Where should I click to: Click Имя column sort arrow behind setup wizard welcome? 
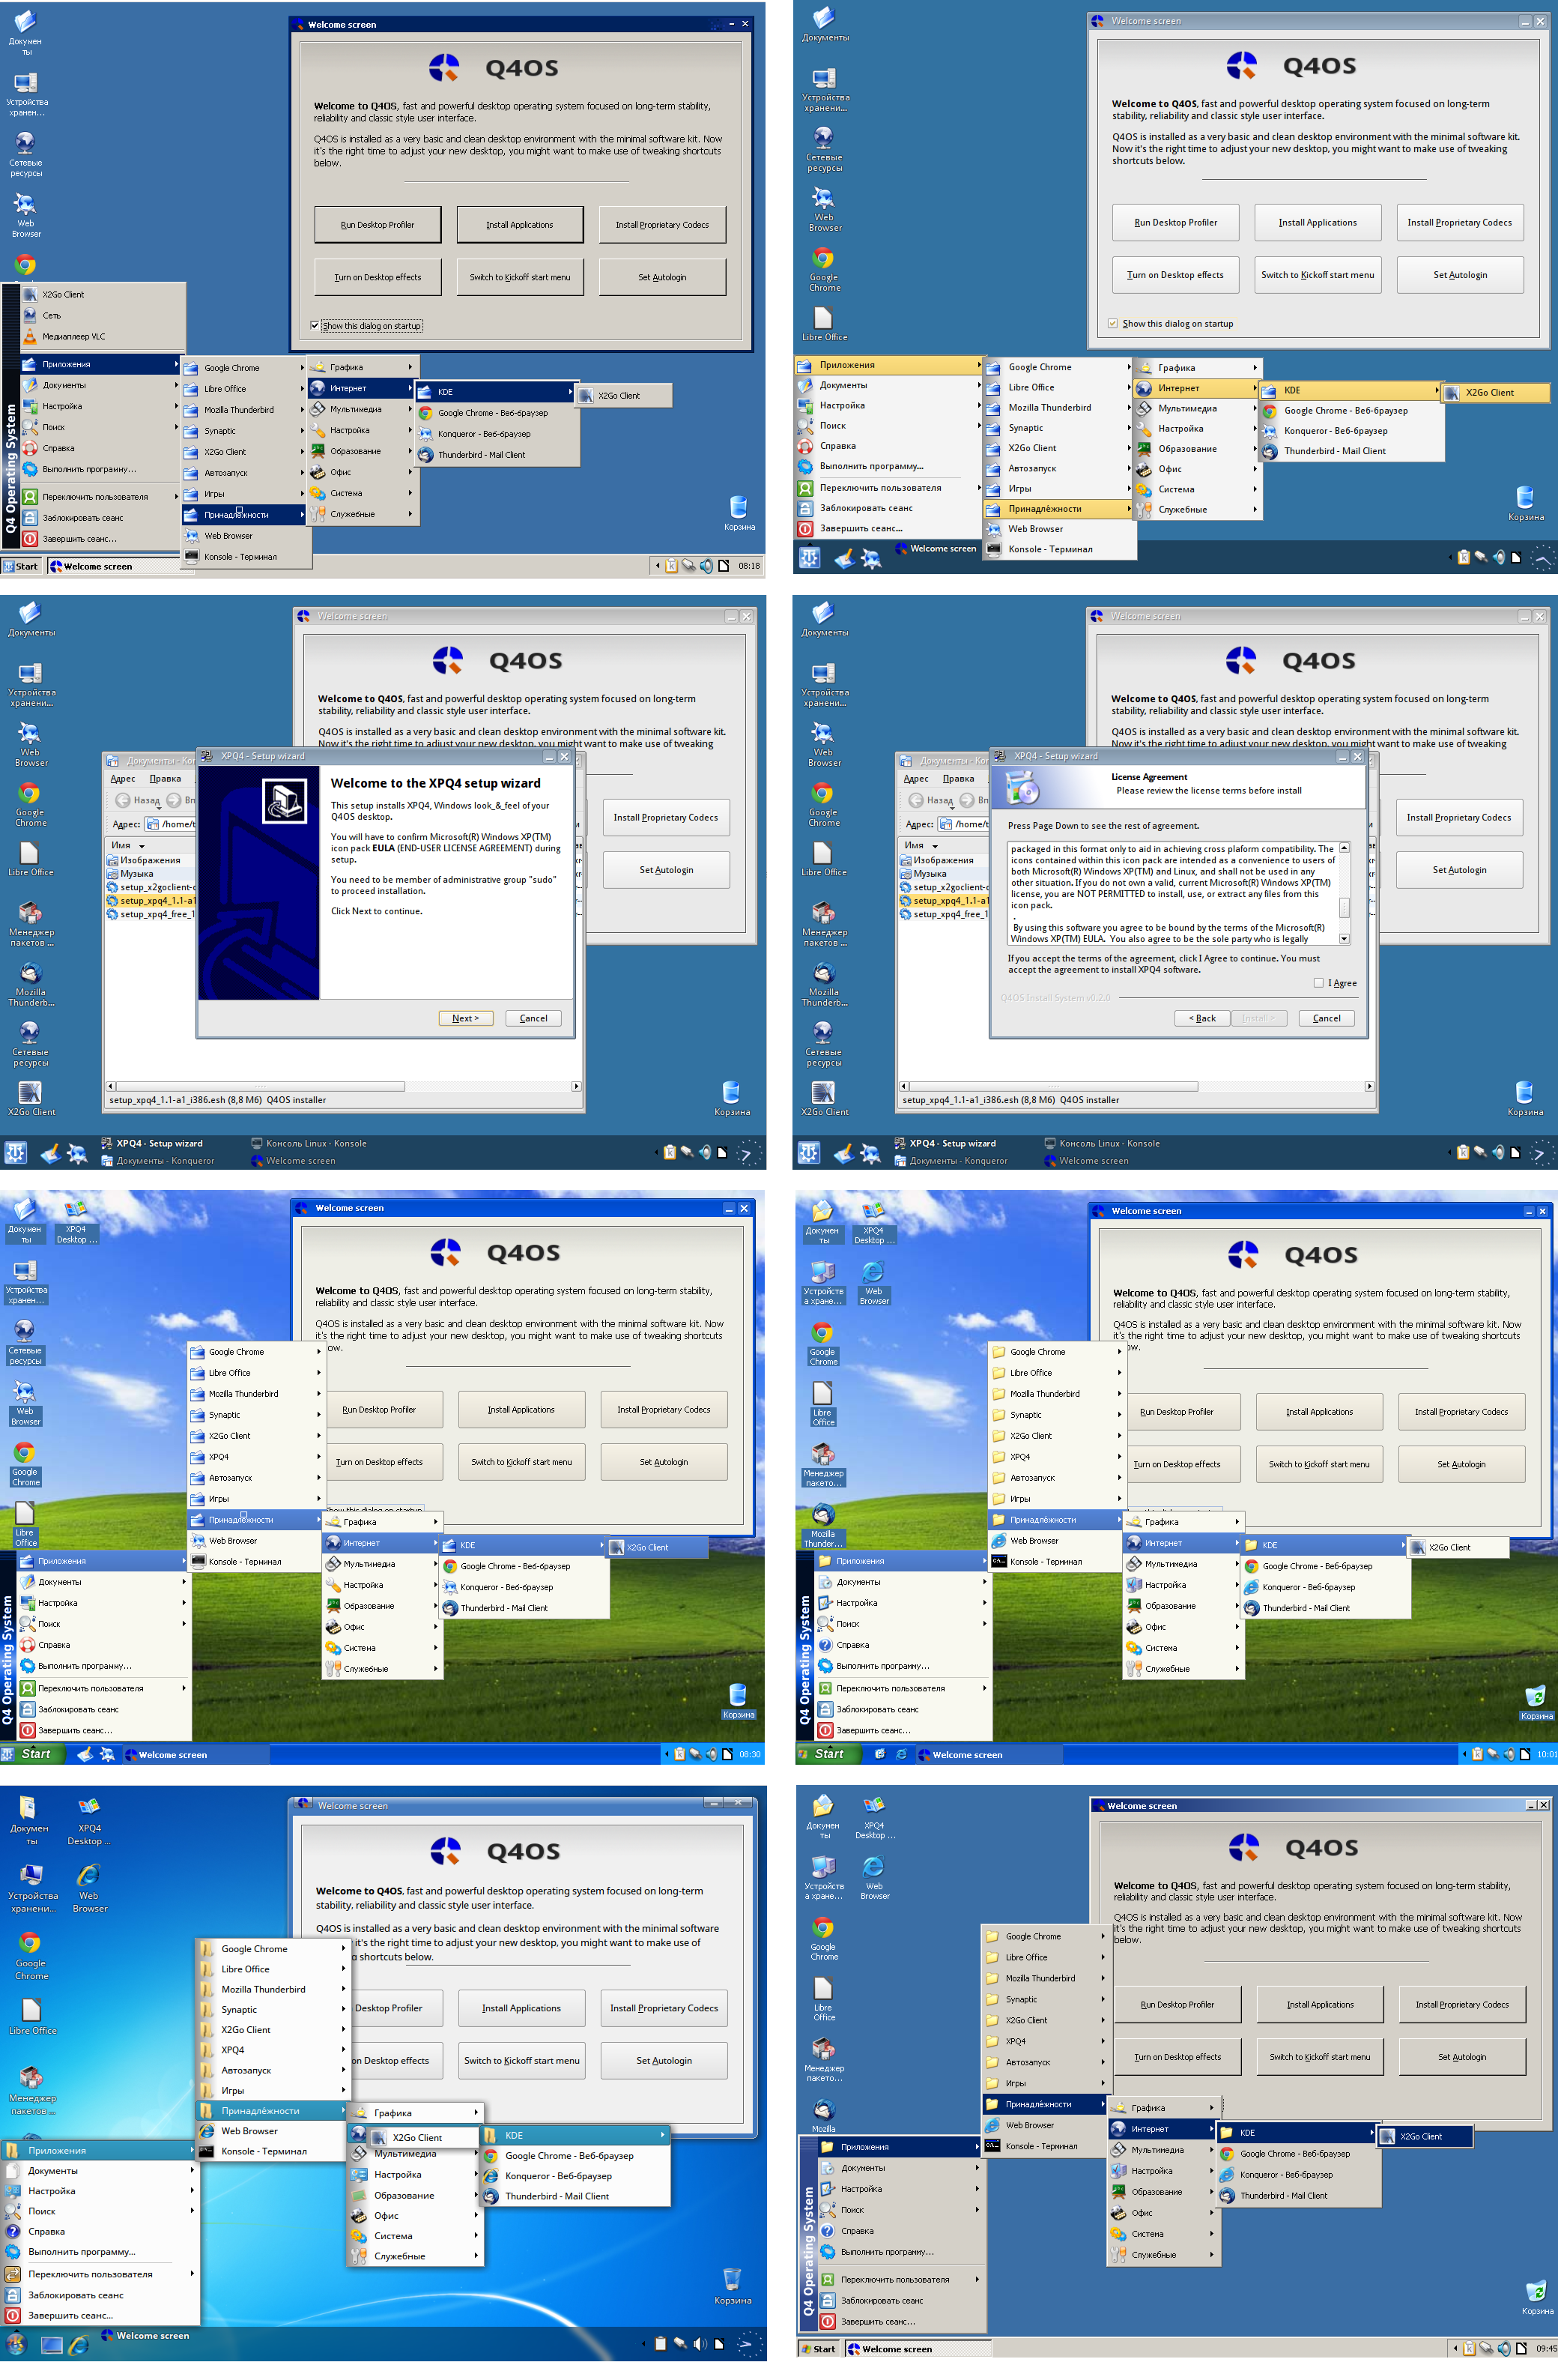142,846
